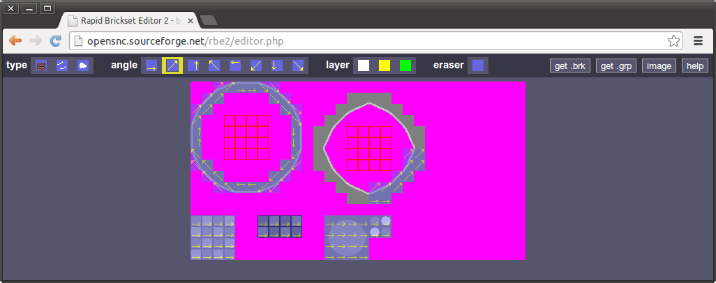Select the Rapid Brickset Editor 2 tab
Viewport: 716px width, 283px height.
click(129, 20)
